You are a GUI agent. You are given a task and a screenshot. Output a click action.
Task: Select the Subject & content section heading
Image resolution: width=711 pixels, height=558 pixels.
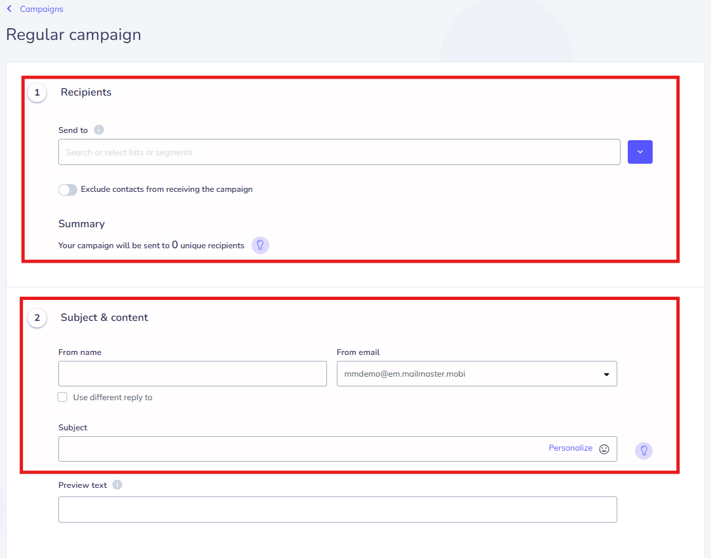tap(104, 318)
